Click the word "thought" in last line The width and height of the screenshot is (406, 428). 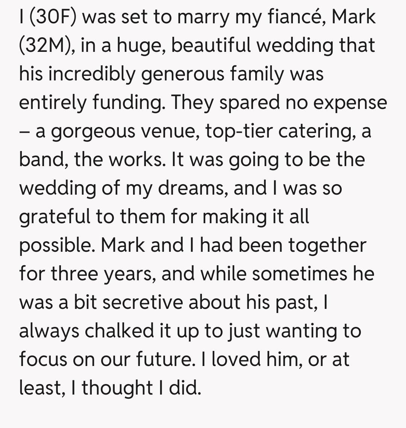pyautogui.click(x=117, y=388)
